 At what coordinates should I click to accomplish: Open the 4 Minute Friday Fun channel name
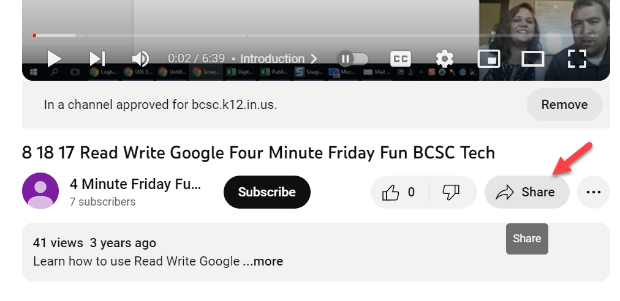click(x=135, y=184)
